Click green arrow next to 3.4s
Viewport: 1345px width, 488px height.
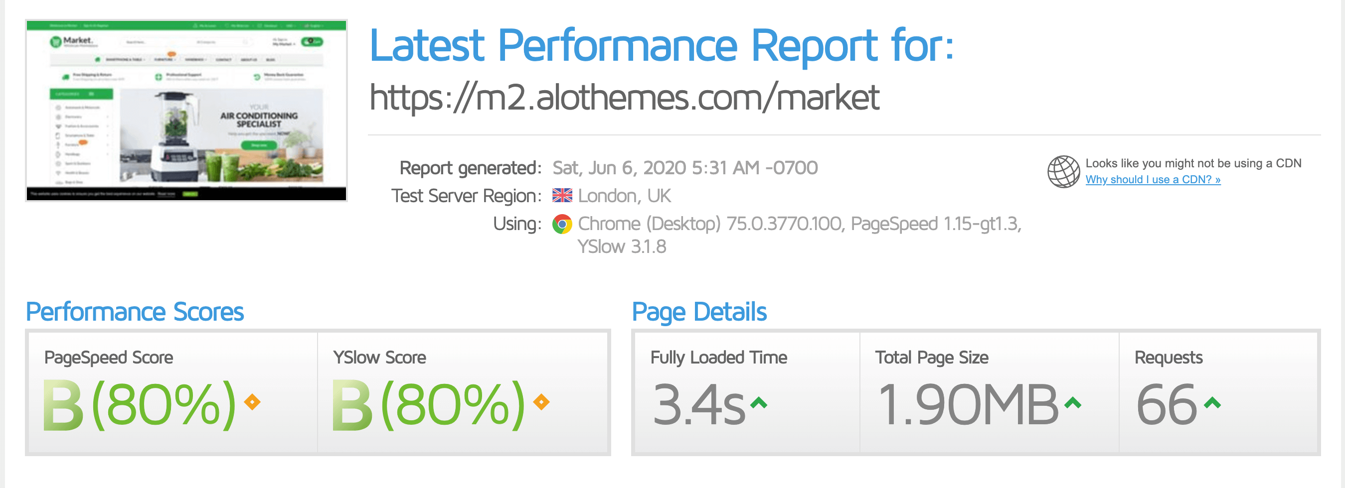pyautogui.click(x=759, y=402)
